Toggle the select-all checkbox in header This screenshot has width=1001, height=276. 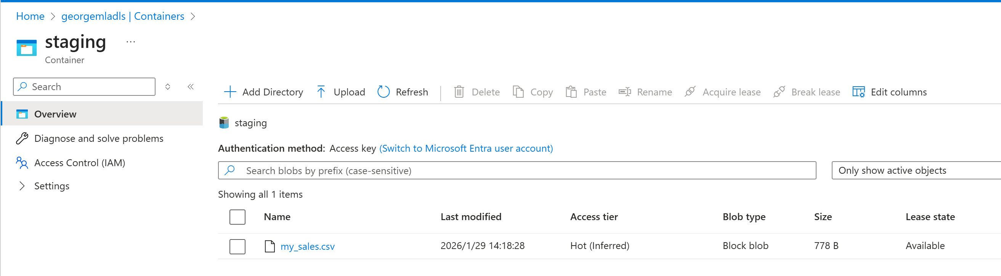(237, 217)
